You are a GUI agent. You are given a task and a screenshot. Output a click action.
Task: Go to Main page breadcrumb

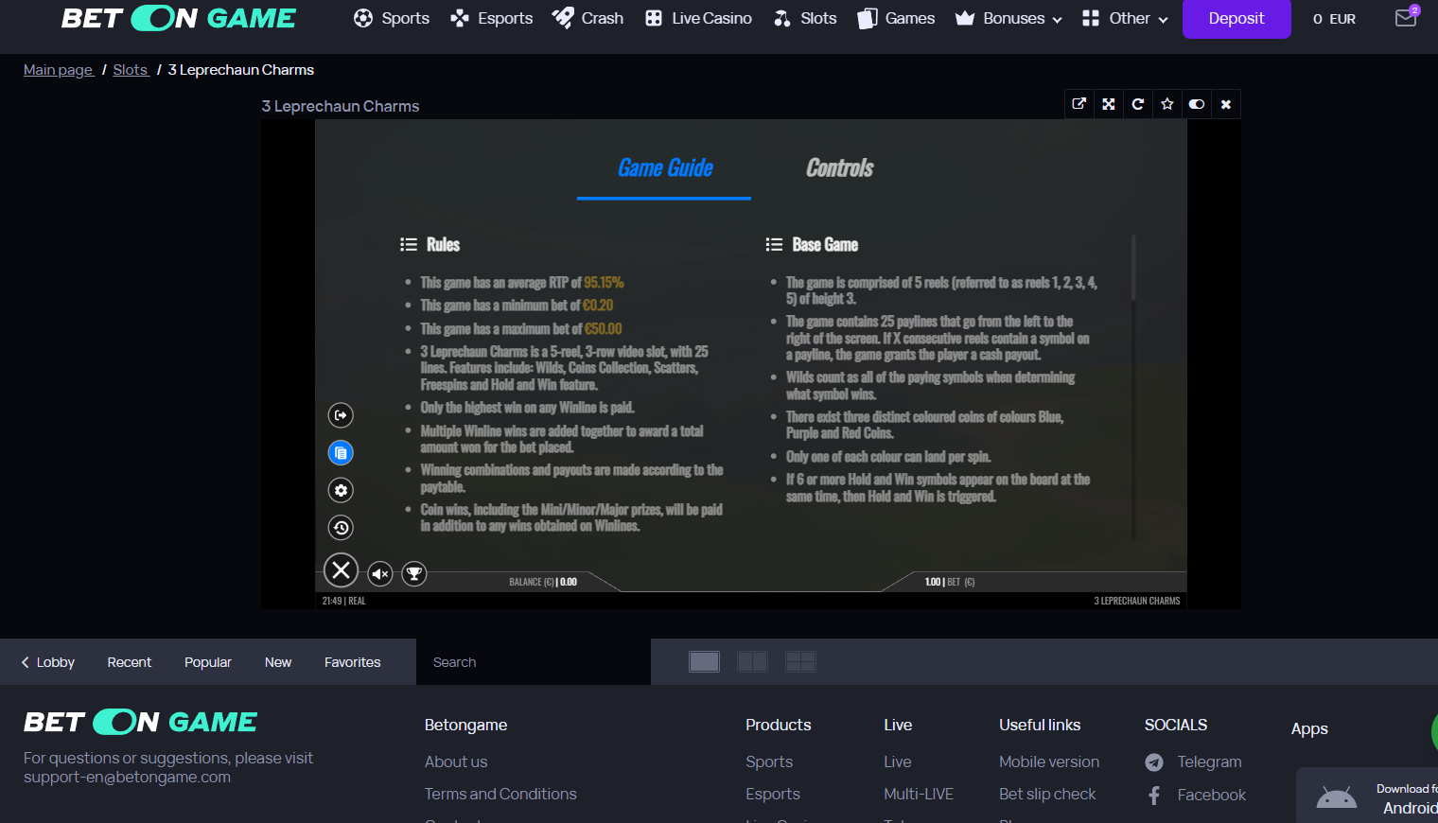tap(58, 70)
